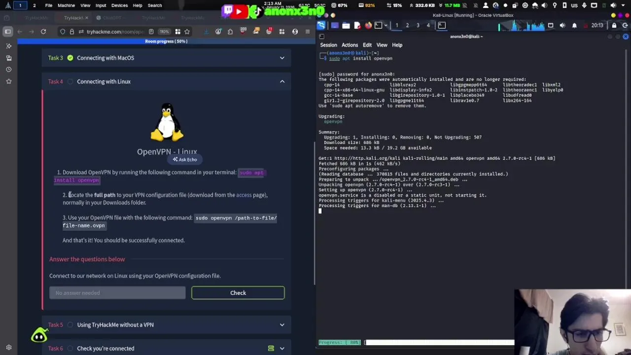Open the access page link
The image size is (631, 355).
click(244, 195)
